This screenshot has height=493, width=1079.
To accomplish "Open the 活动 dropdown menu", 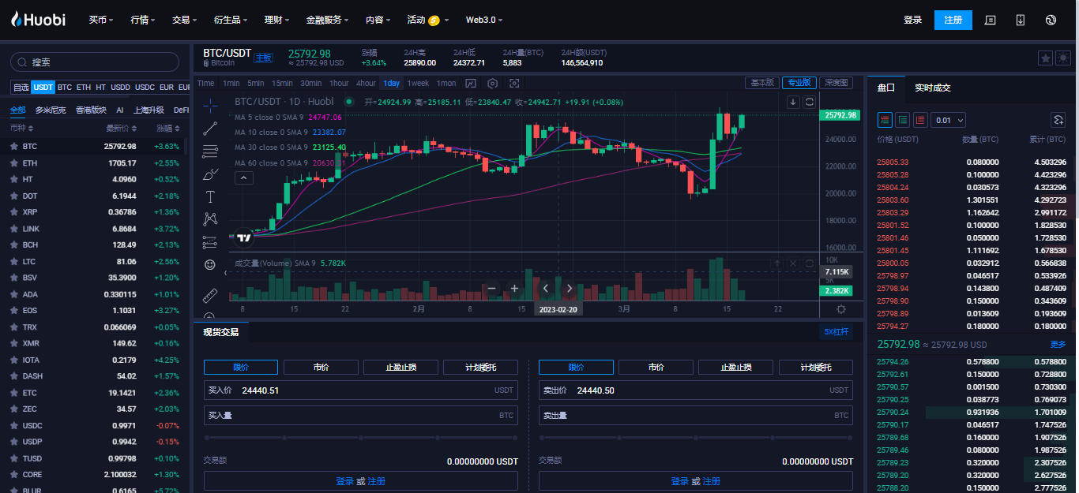I will pos(424,20).
